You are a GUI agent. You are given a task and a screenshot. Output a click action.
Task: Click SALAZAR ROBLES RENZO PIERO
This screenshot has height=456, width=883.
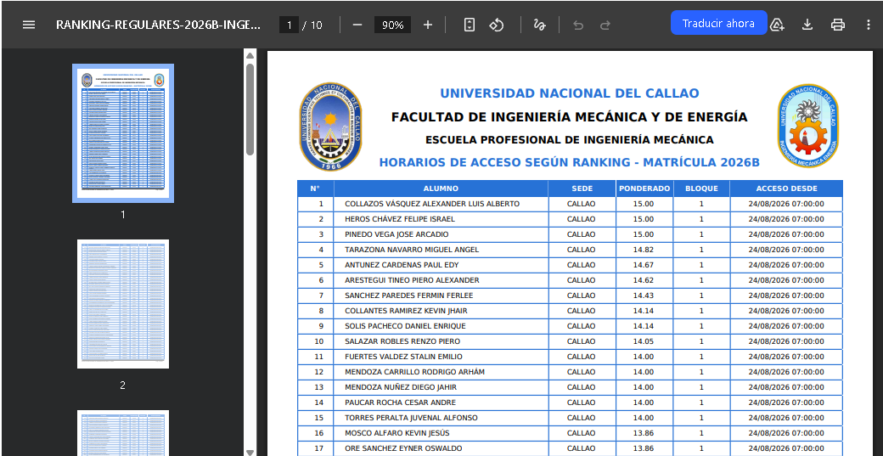point(402,341)
